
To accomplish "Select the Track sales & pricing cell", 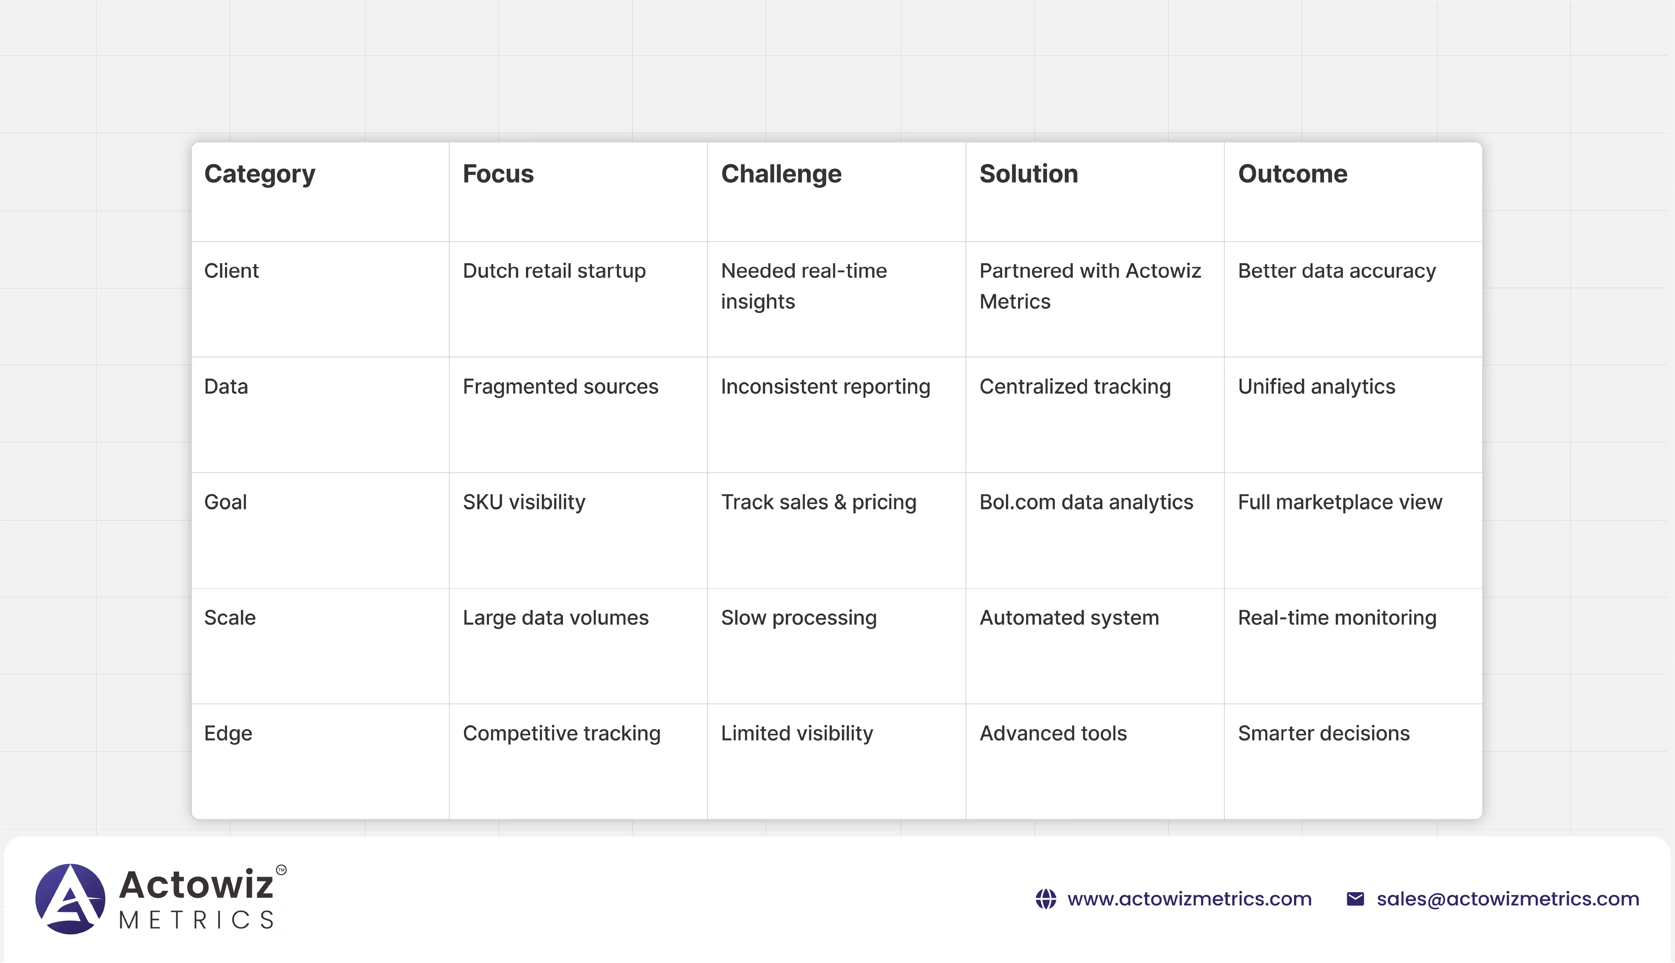I will [x=818, y=503].
